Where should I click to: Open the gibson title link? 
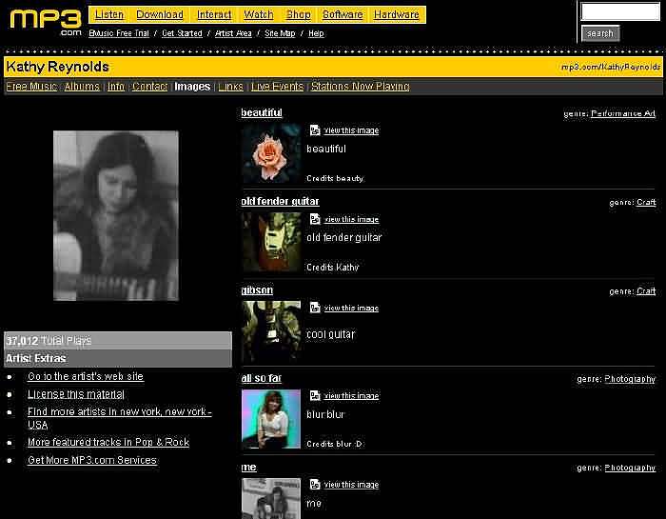(x=257, y=290)
